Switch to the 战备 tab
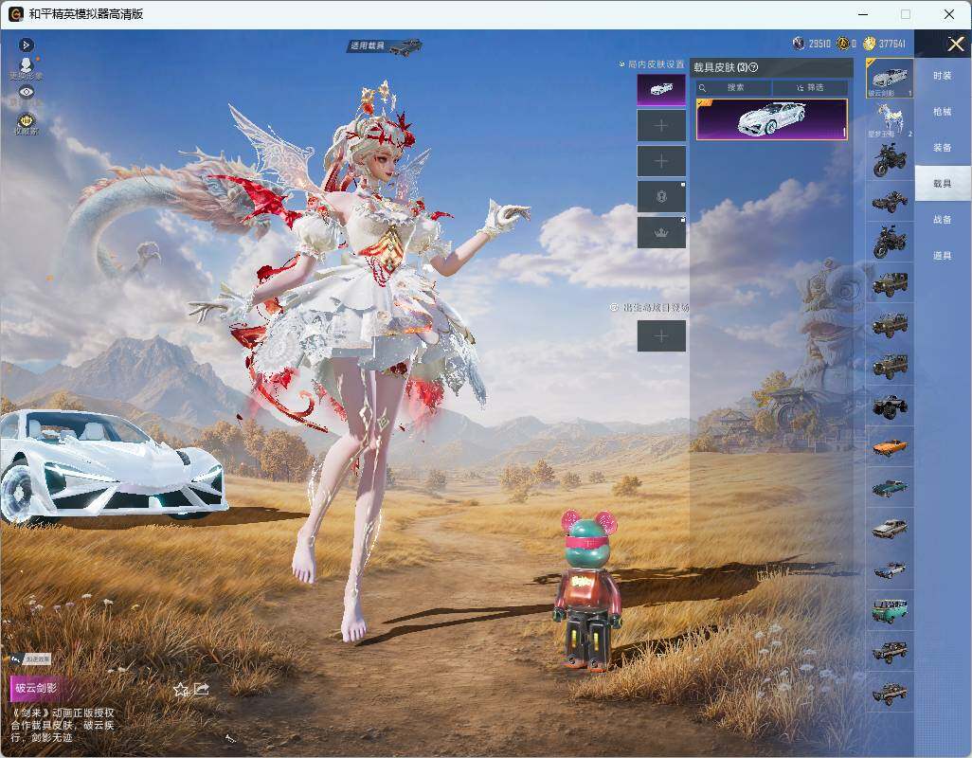This screenshot has width=972, height=758. tap(943, 220)
